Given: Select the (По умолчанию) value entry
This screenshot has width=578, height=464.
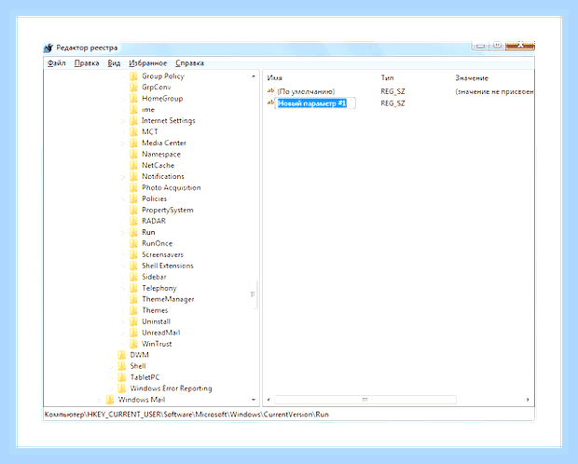Looking at the screenshot, I should coord(306,91).
